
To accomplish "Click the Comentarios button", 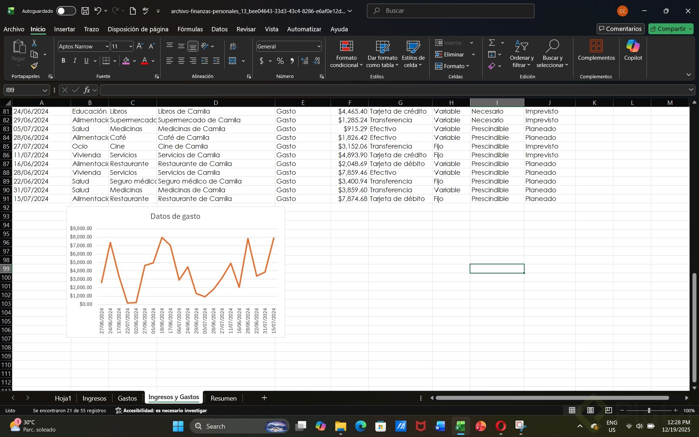I will click(x=620, y=29).
